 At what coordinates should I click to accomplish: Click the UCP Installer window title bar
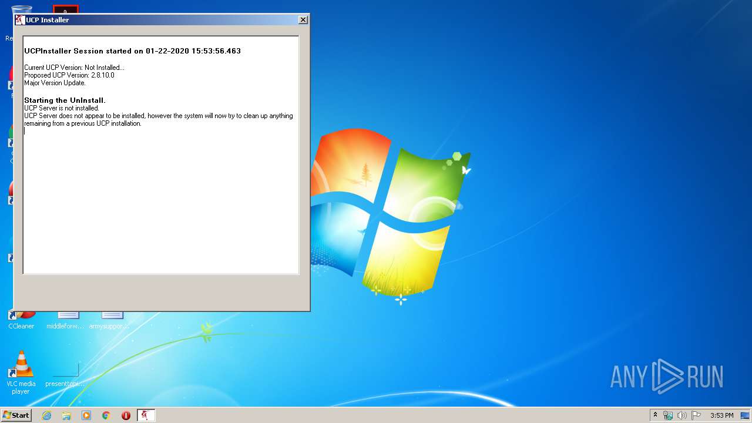point(162,19)
